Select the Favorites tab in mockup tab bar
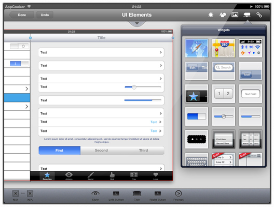 tap(47, 176)
